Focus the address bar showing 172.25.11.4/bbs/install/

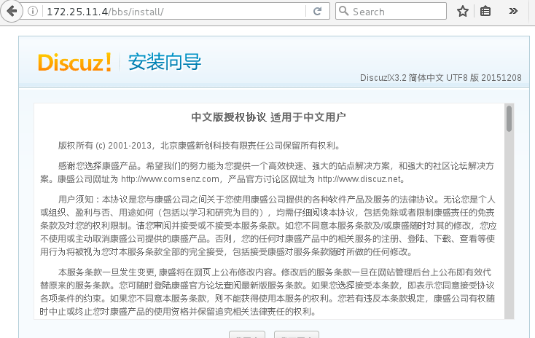click(x=174, y=11)
